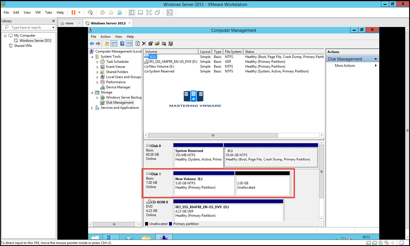410x246 pixels.
Task: Expand the Shared Folders node
Action: coord(97,72)
